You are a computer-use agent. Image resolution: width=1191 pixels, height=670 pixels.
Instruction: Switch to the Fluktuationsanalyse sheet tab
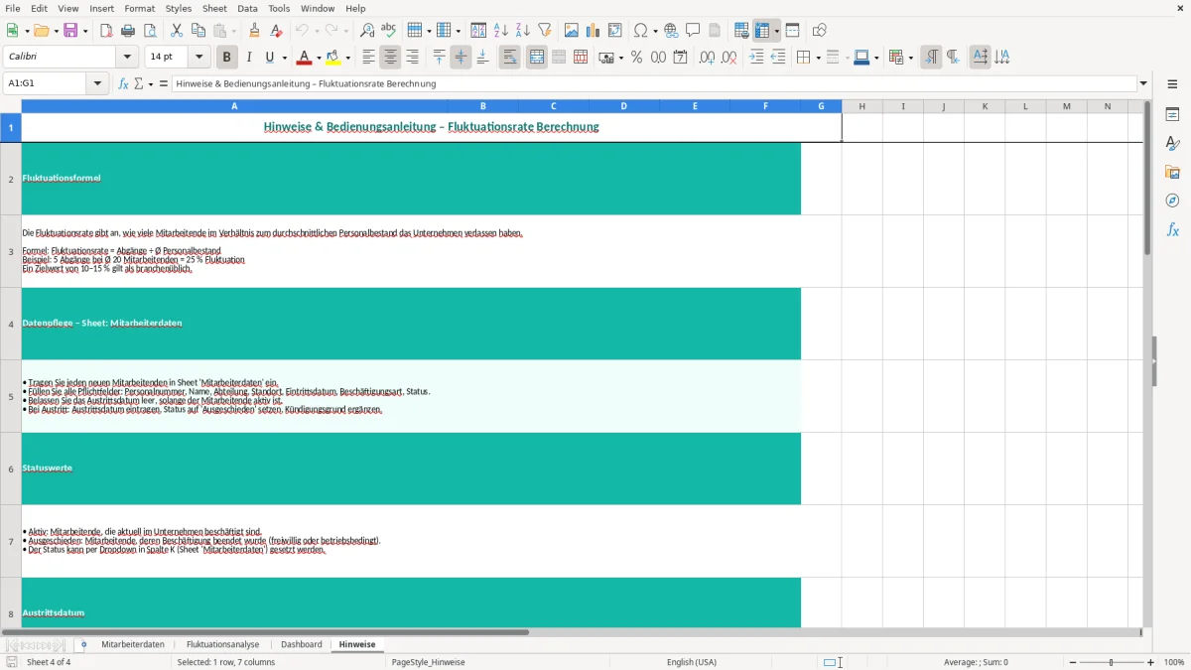click(222, 644)
